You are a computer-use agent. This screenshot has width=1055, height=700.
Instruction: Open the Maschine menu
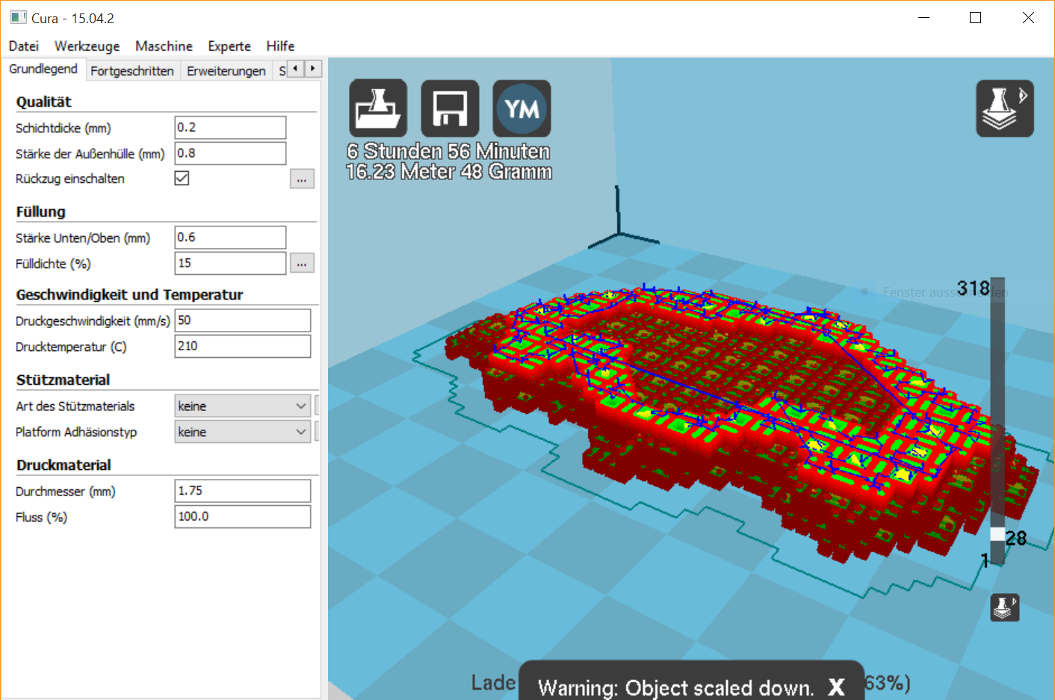tap(164, 46)
